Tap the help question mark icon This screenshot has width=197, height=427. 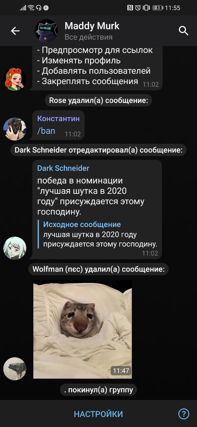pyautogui.click(x=184, y=414)
